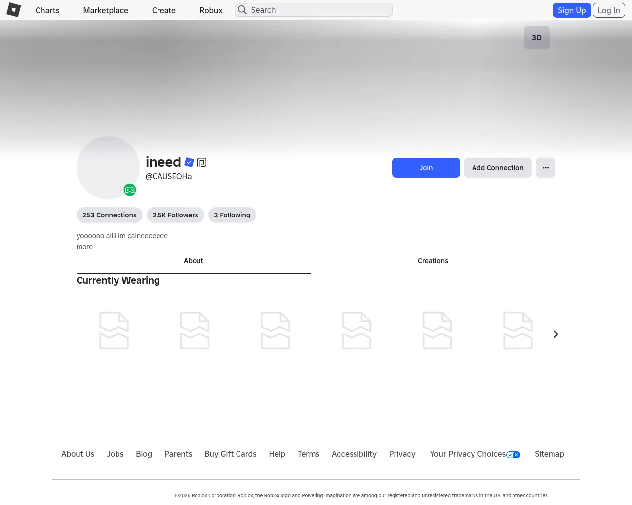Click the Log In button

pos(609,10)
